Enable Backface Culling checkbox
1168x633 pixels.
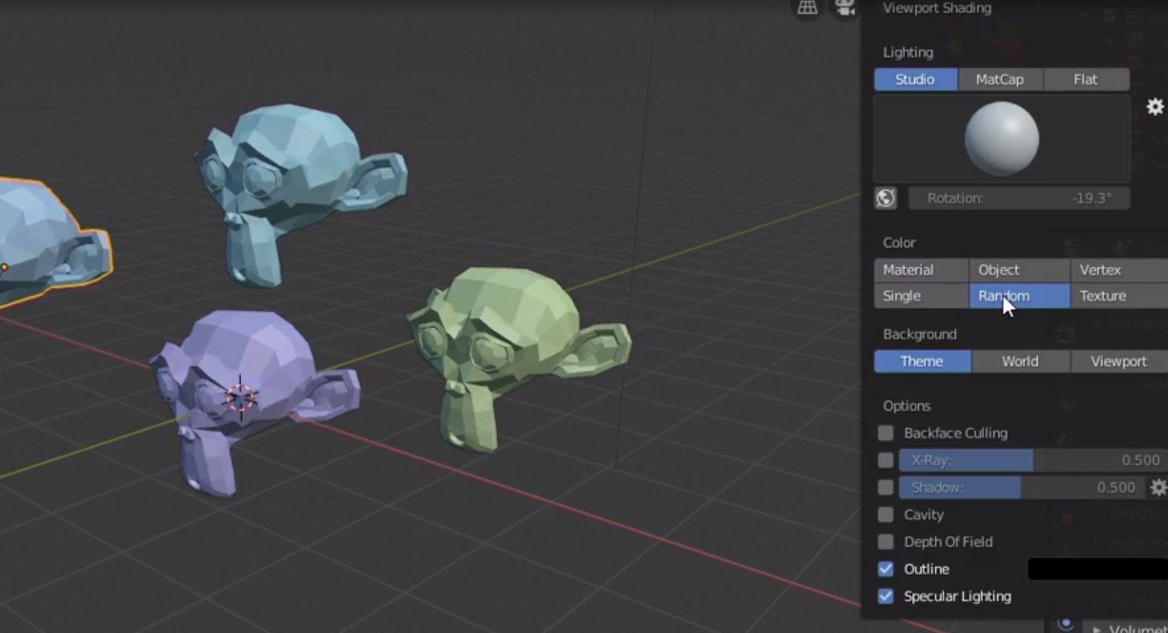(x=886, y=433)
